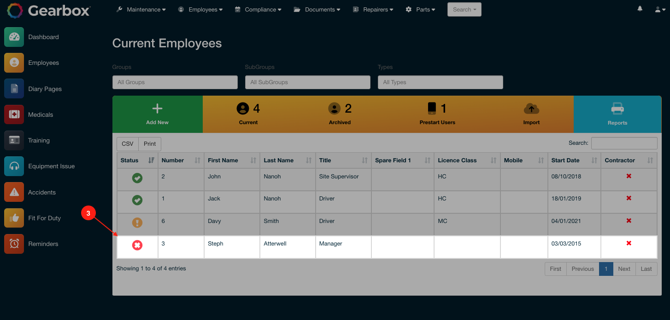Click the Medicals first-aid kit icon
The image size is (670, 320).
point(14,114)
